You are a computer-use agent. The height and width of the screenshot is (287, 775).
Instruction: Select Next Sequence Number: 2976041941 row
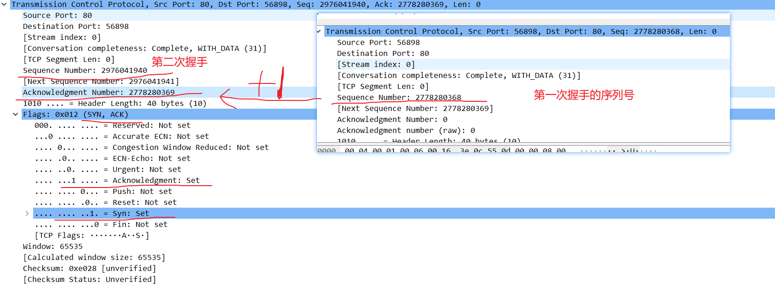pyautogui.click(x=101, y=82)
